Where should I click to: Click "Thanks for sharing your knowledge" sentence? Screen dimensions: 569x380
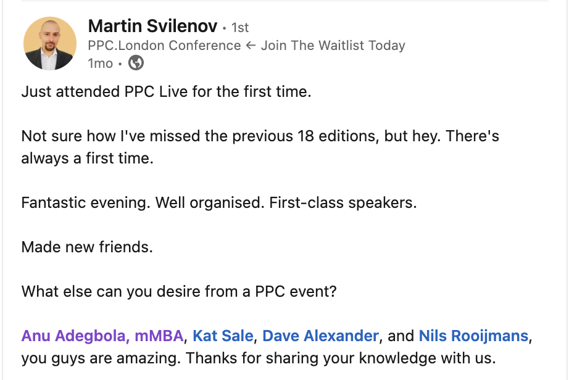coord(341,358)
